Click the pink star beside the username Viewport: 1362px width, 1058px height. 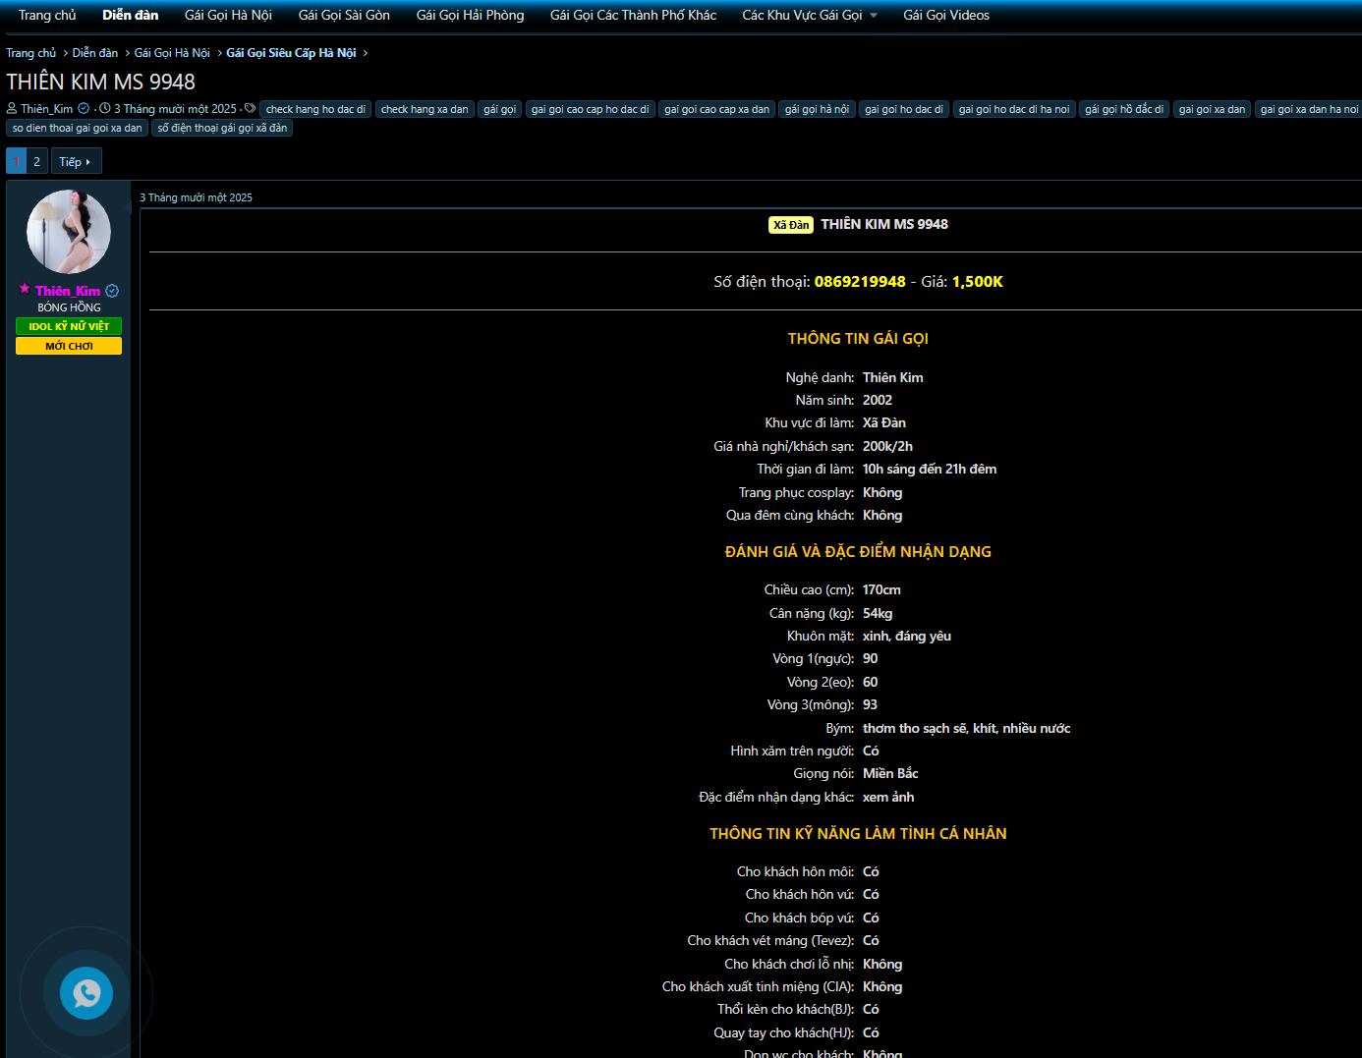(x=25, y=289)
